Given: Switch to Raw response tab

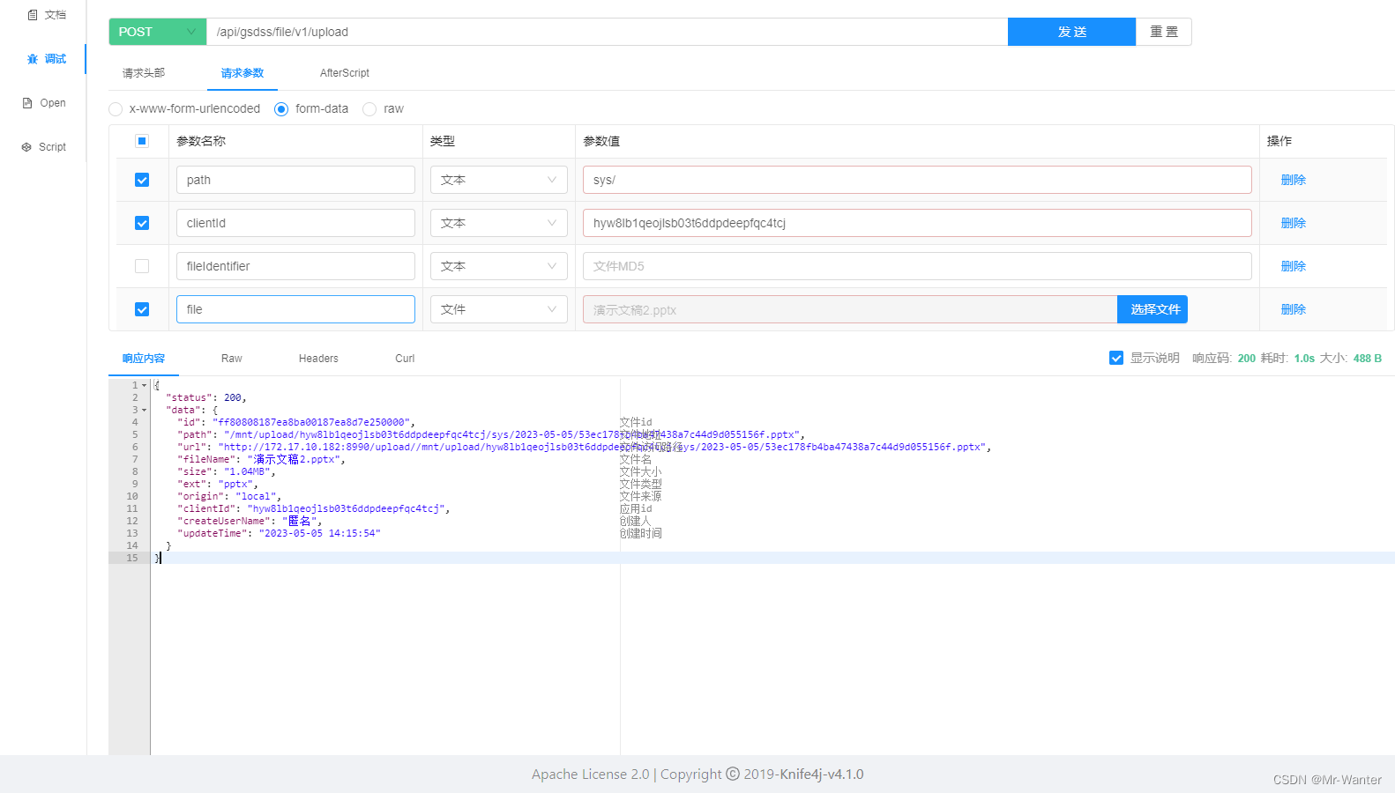Looking at the screenshot, I should pos(232,359).
